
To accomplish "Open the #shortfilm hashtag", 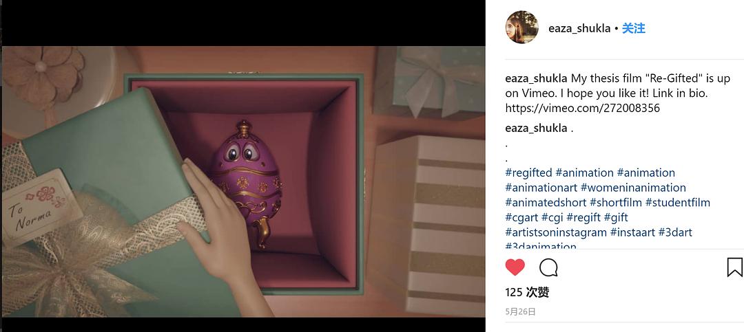I will coord(616,203).
